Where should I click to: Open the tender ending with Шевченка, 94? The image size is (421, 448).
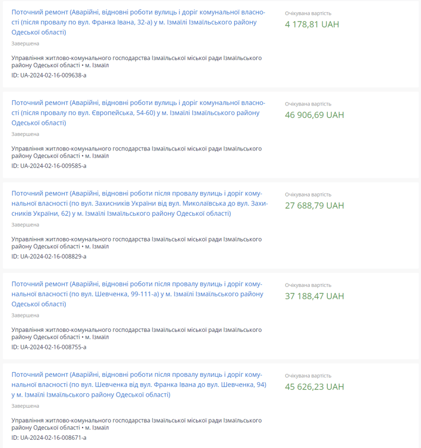coord(138,384)
